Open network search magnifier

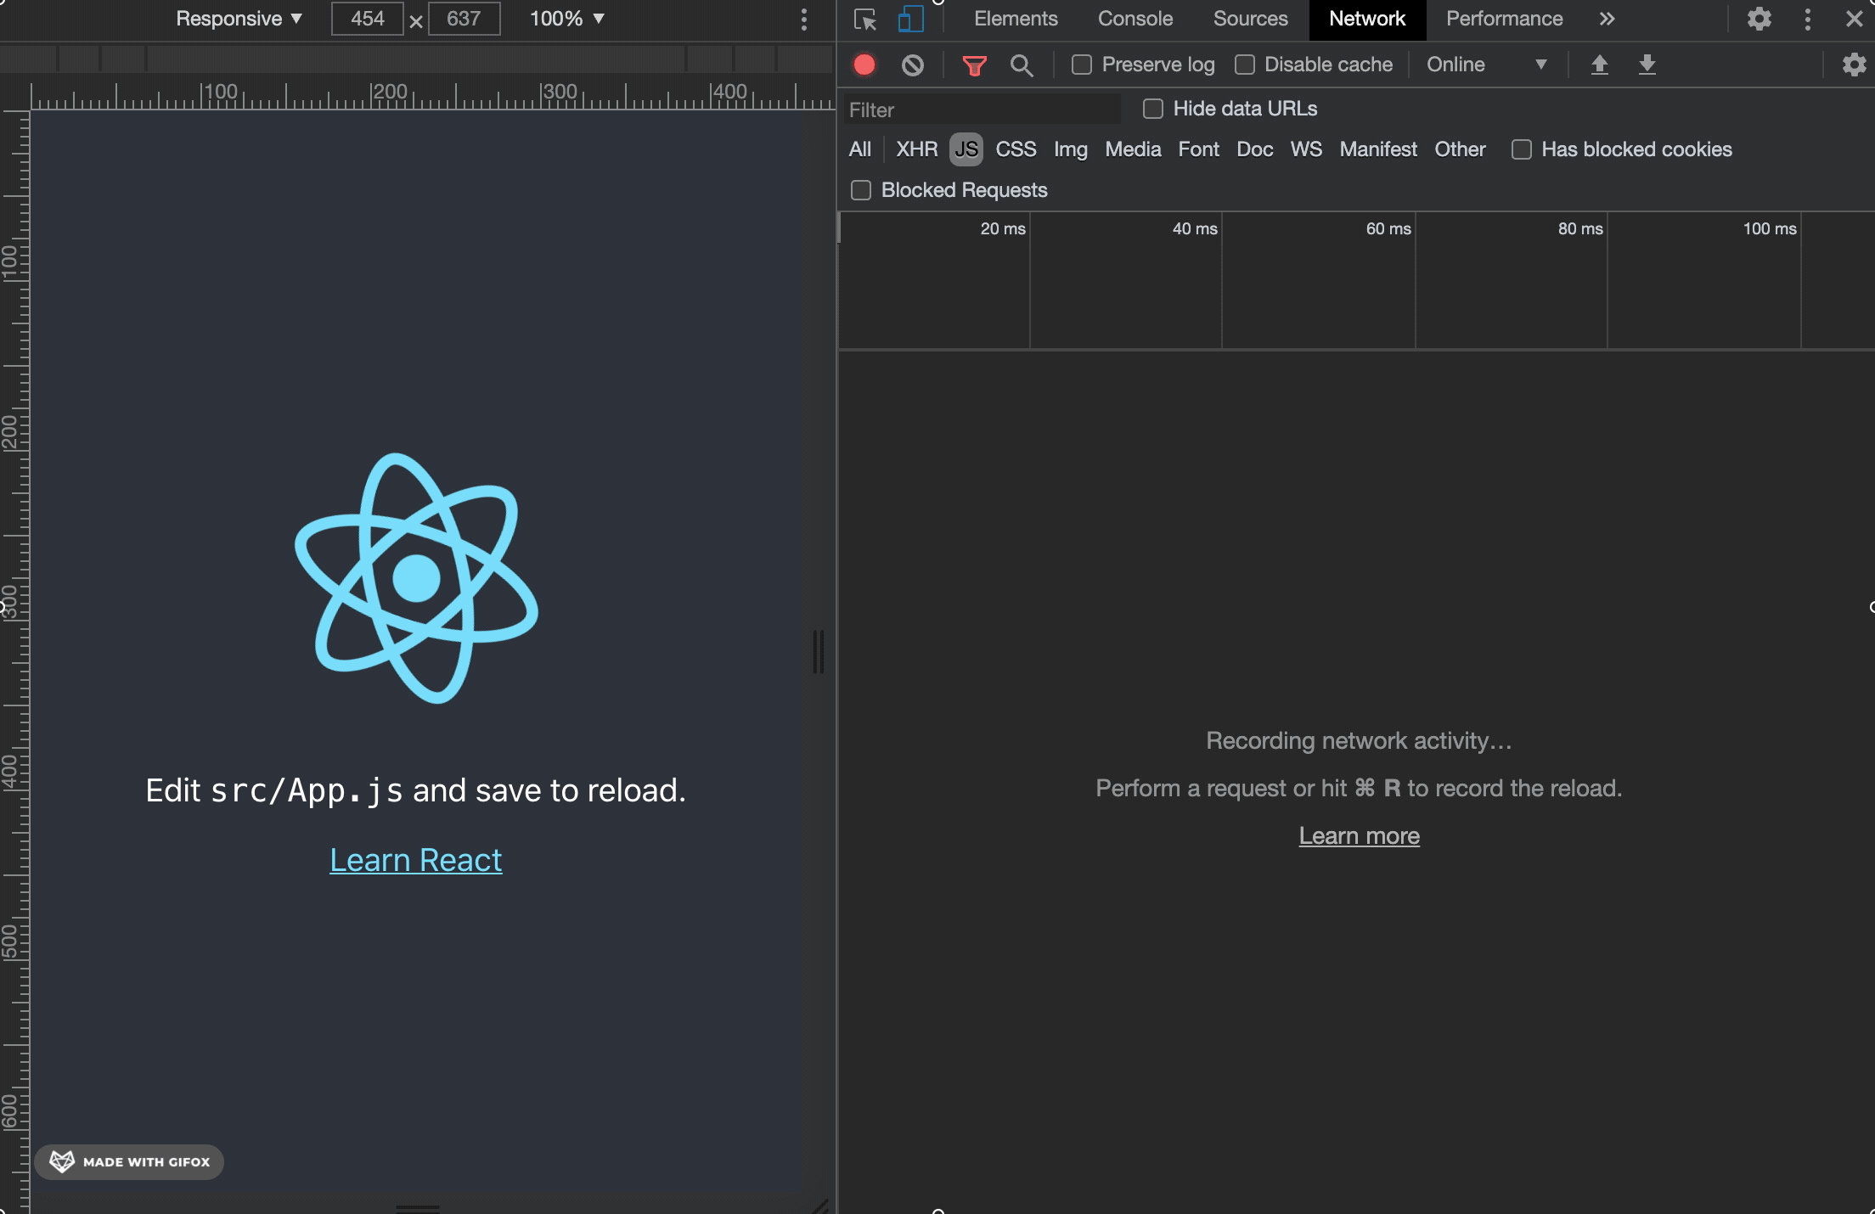[1022, 65]
